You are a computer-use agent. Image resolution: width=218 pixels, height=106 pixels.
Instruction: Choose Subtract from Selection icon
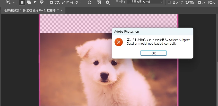pyautogui.click(x=36, y=2)
